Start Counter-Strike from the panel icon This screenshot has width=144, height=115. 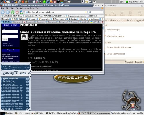(x=83, y=2)
